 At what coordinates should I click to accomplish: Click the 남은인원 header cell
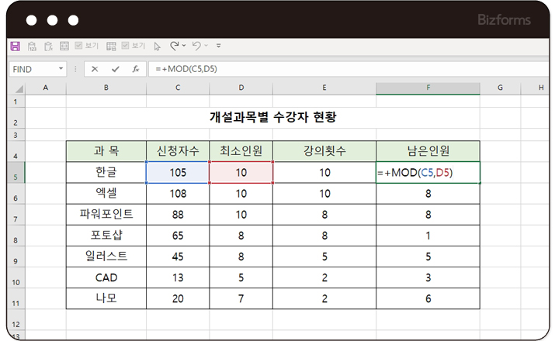pyautogui.click(x=428, y=151)
